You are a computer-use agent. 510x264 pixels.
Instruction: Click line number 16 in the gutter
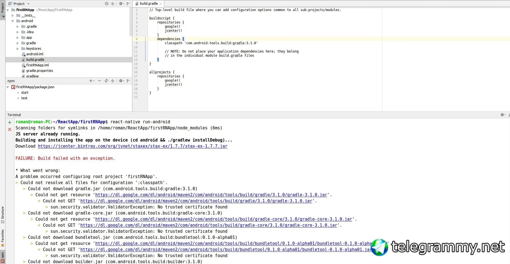coord(136,72)
